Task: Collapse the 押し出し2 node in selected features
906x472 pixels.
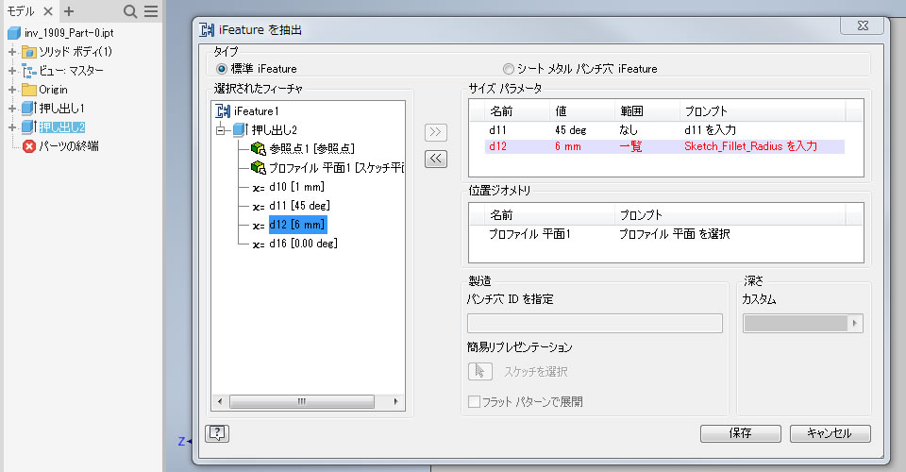Action: coord(220,130)
